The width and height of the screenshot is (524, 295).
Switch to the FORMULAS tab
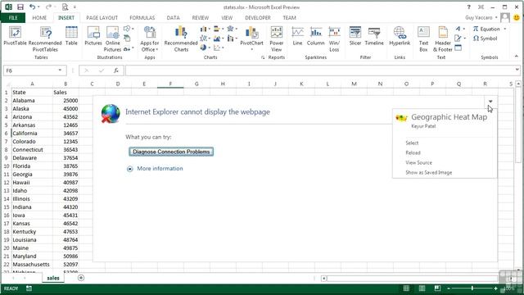point(142,18)
